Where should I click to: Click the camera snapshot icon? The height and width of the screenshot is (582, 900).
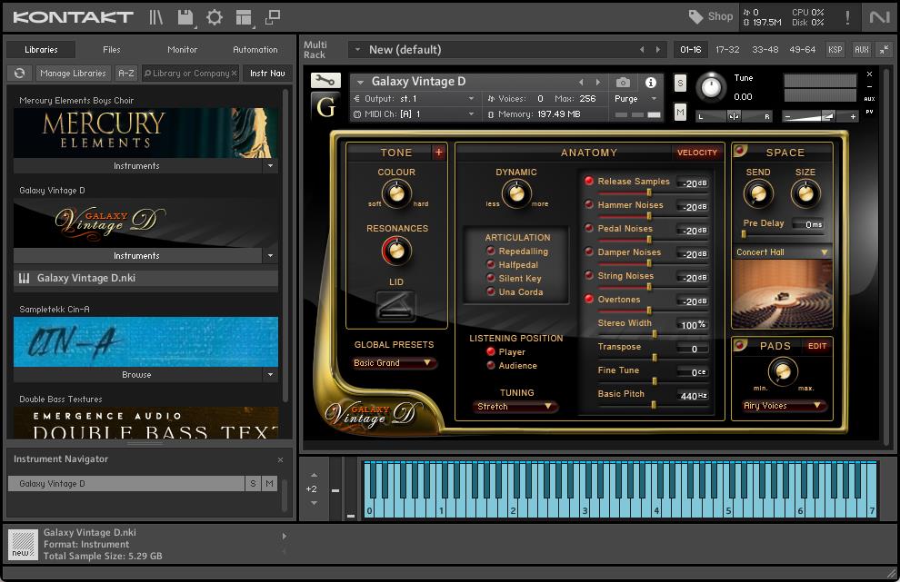click(623, 82)
